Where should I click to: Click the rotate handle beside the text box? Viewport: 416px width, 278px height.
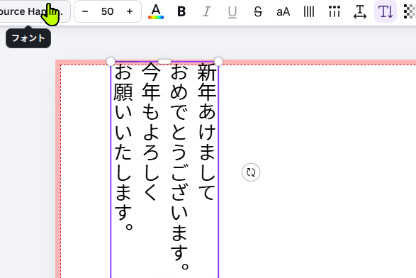coord(251,172)
